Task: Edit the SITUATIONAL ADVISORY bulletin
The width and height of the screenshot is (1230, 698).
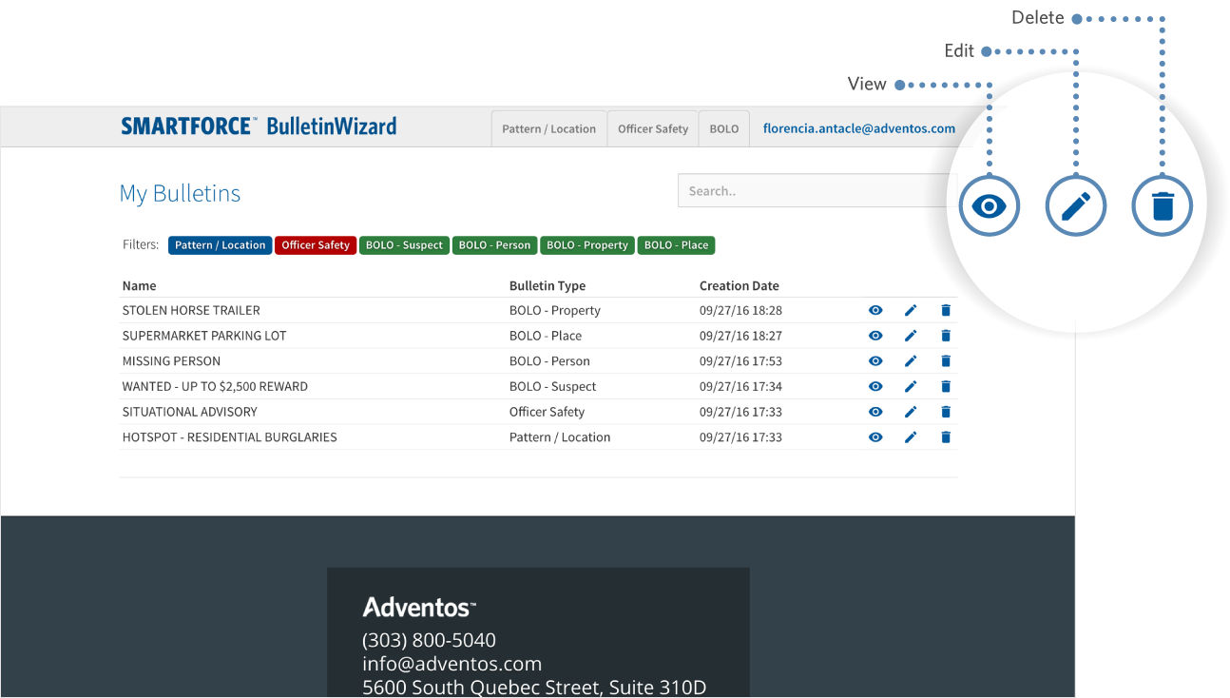Action: tap(911, 412)
